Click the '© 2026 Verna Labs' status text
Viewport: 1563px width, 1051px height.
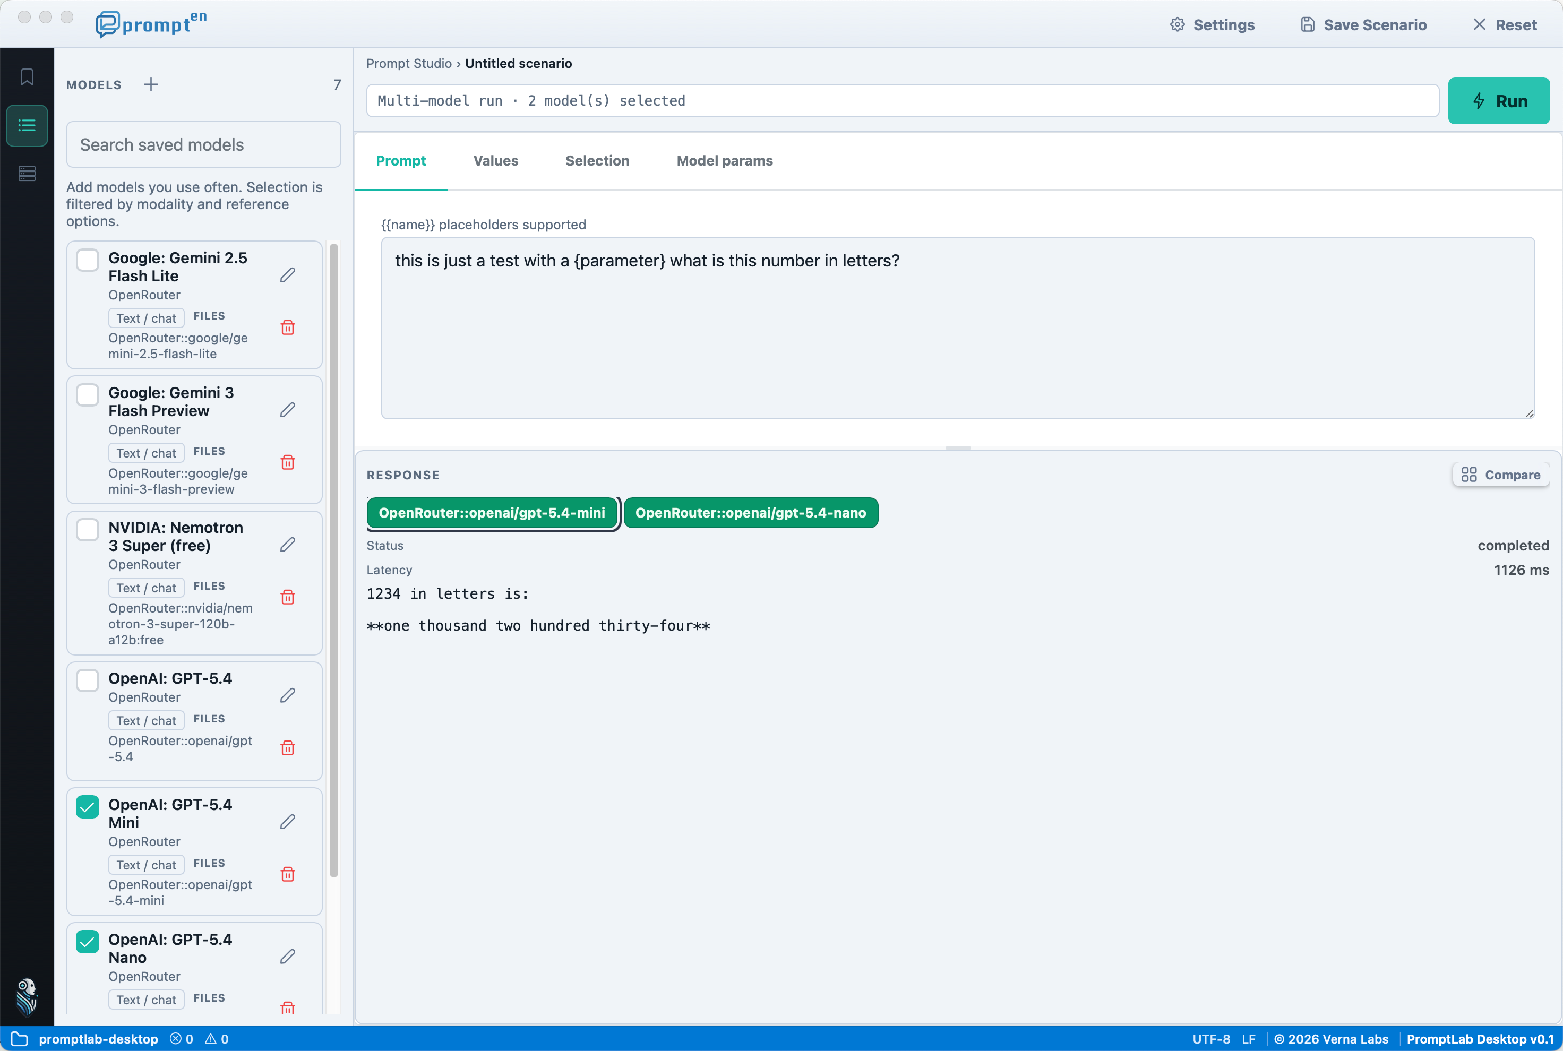tap(1331, 1039)
